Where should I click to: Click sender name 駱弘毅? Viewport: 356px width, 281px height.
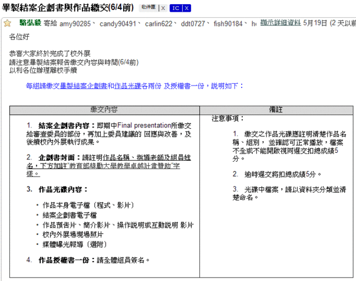click(x=30, y=24)
